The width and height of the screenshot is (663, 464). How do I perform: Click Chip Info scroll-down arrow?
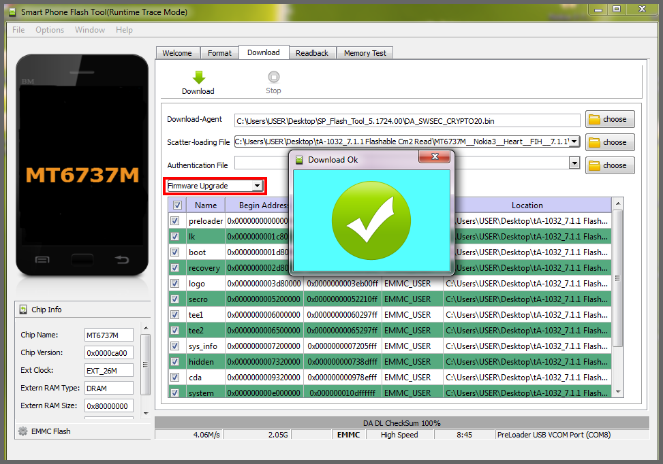point(145,414)
